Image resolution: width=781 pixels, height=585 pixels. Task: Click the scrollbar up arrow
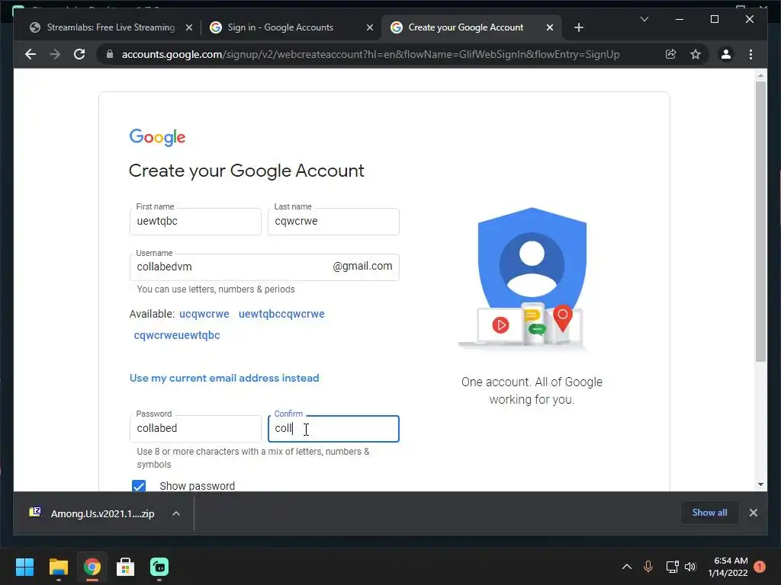760,75
